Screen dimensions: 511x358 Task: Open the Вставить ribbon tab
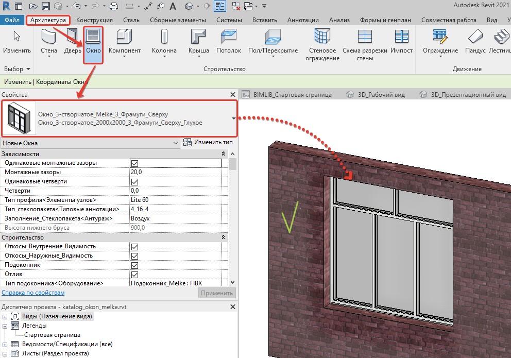coord(265,20)
